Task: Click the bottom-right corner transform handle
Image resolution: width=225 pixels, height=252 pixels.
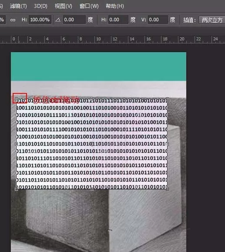Action: click(168, 189)
